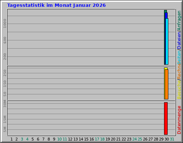Image resolution: width=183 pixels, height=143 pixels.
Task: Click day label '5' on x-axis
Action: (33, 139)
